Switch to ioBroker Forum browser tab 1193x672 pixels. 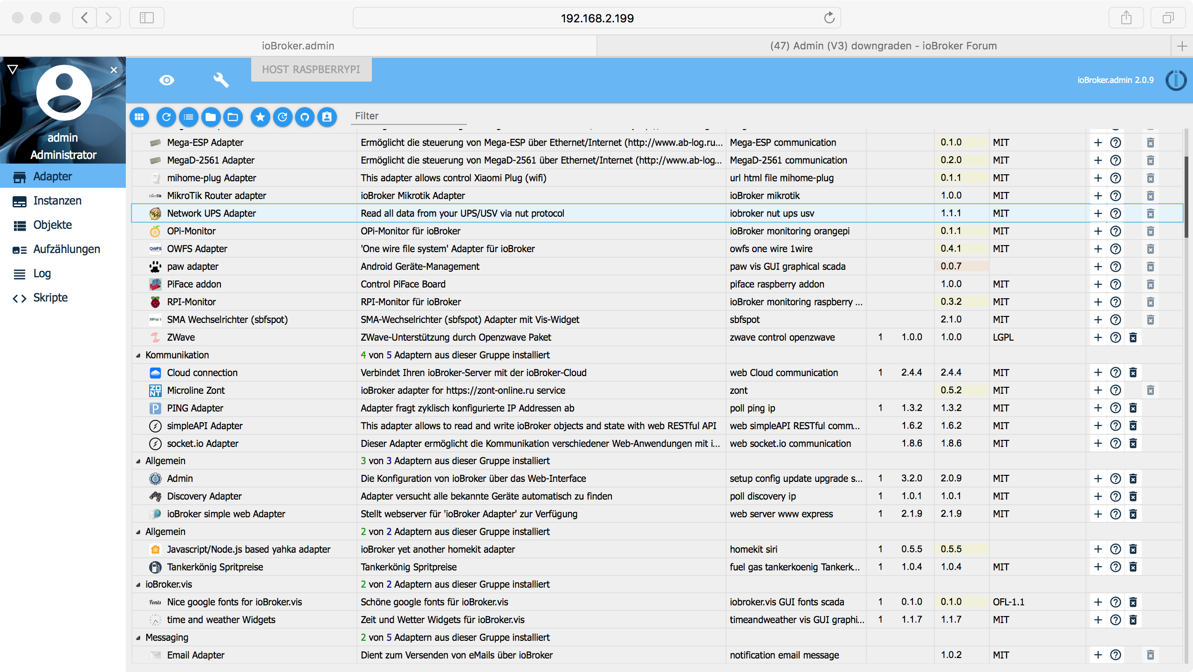(883, 46)
